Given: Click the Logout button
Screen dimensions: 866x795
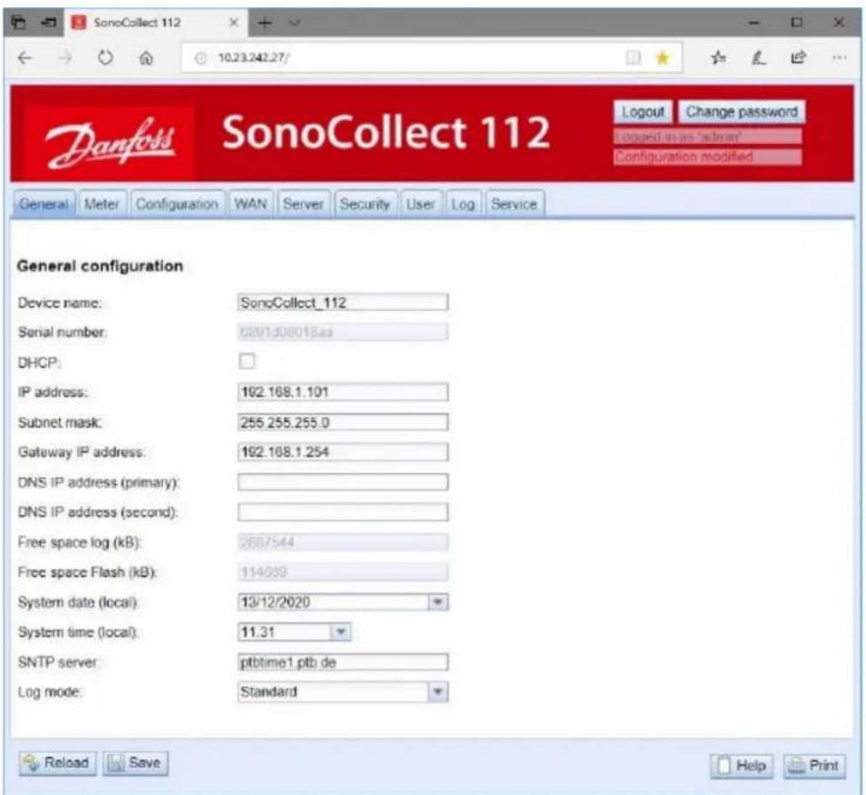Looking at the screenshot, I should tap(643, 112).
